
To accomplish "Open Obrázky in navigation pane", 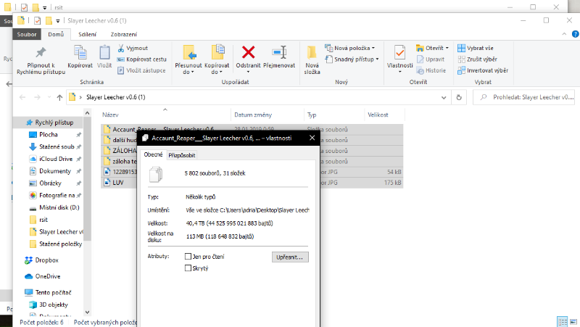I will coord(46,183).
